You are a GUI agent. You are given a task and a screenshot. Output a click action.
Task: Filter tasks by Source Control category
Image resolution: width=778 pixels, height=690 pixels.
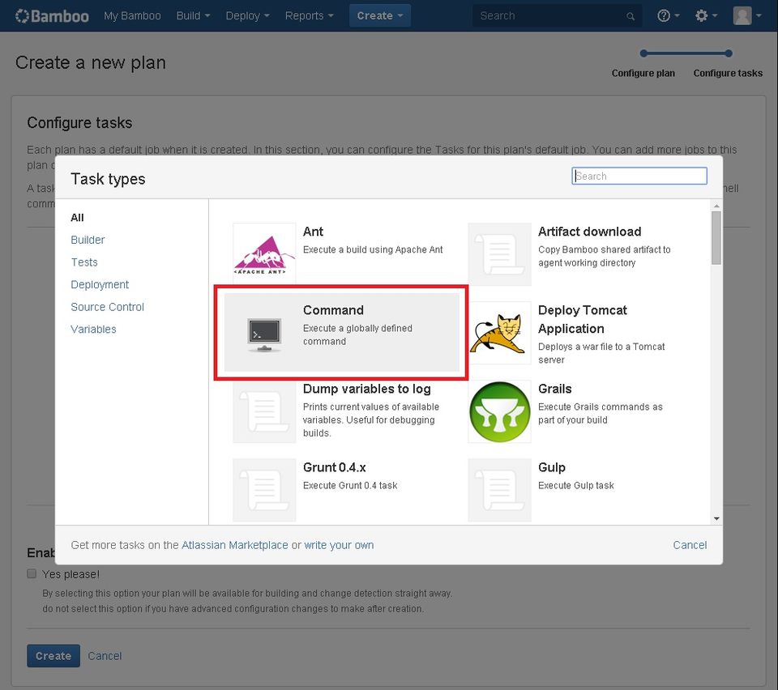click(107, 307)
